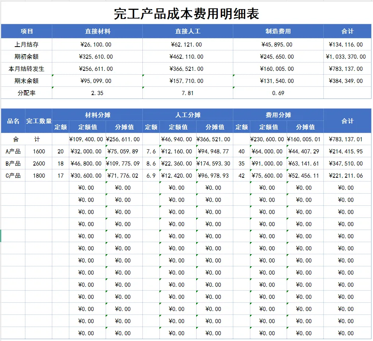Select the title 完工产品成本费用明细表
The height and width of the screenshot is (341, 373).
point(186,14)
